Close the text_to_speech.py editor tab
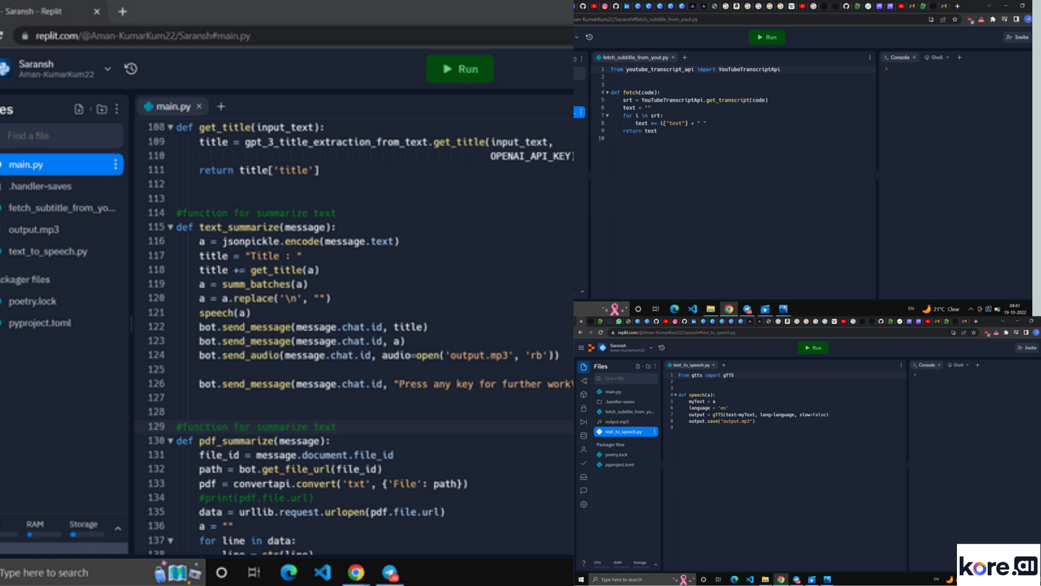This screenshot has width=1041, height=586. [714, 365]
